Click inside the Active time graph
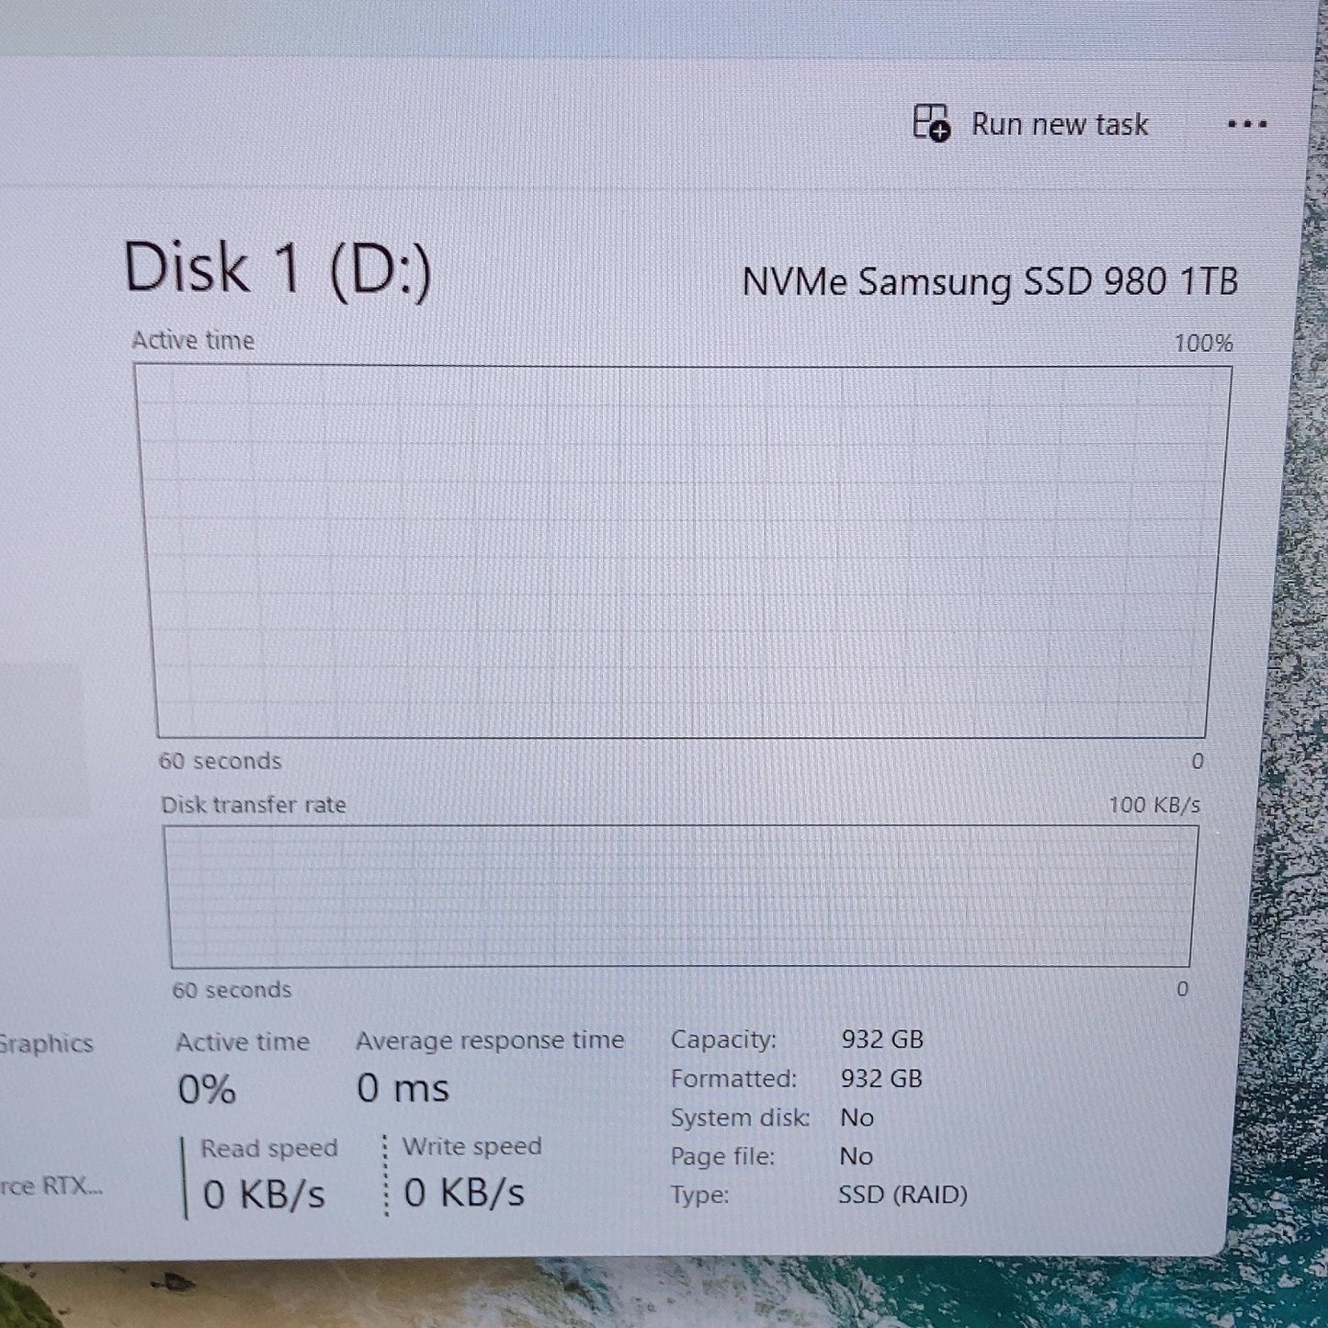 (682, 551)
